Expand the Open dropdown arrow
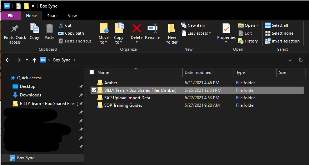This screenshot has height=165, width=309. point(258,25)
